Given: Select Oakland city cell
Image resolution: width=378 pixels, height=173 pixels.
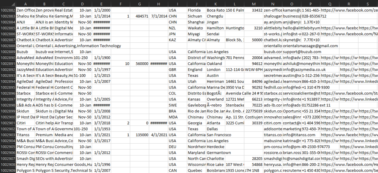Looking at the screenshot, I should [x=216, y=64].
